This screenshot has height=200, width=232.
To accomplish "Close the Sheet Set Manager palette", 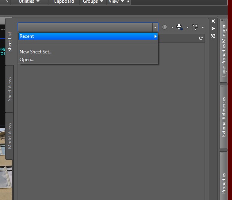I will point(213,21).
